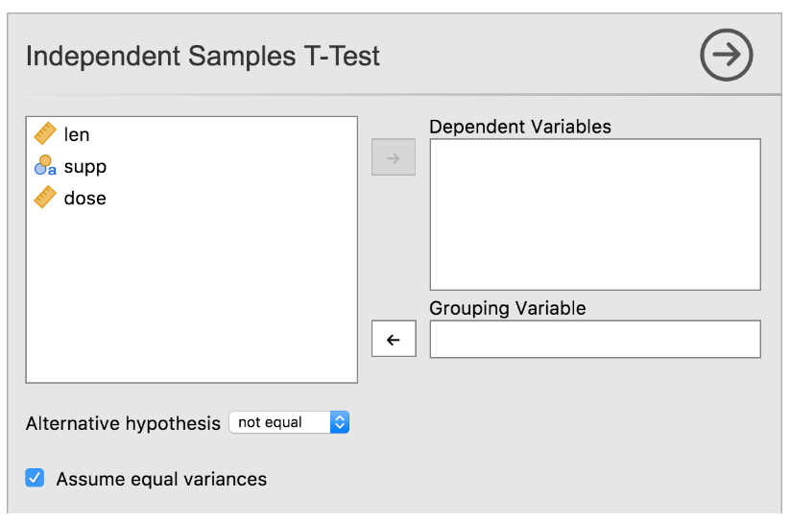Click the ruler icon beside dose
This screenshot has height=522, width=790.
click(45, 197)
